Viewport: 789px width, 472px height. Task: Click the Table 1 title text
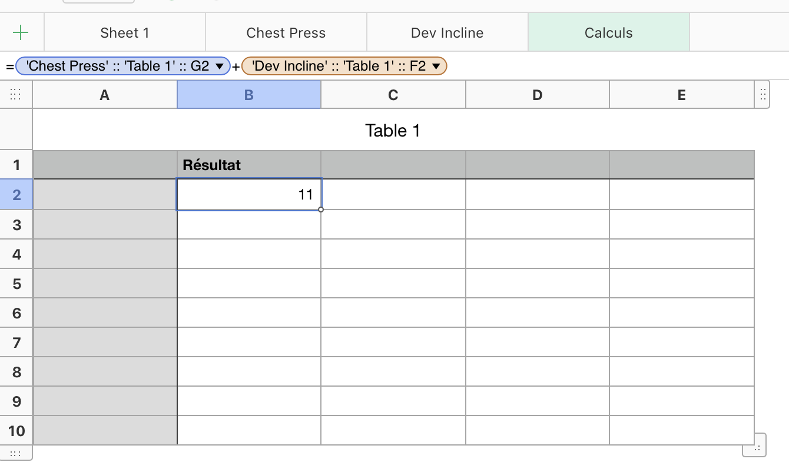[393, 131]
